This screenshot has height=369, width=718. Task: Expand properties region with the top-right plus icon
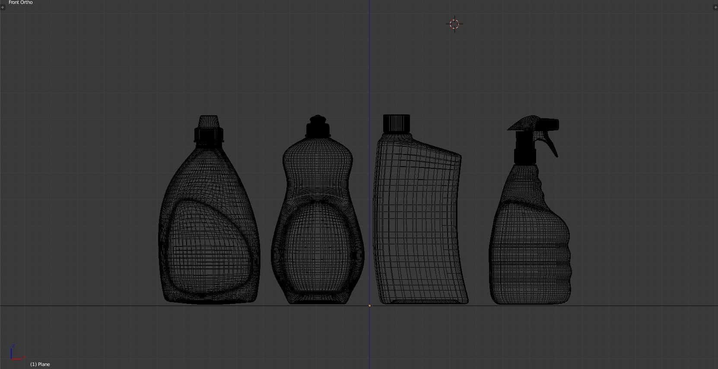point(715,7)
